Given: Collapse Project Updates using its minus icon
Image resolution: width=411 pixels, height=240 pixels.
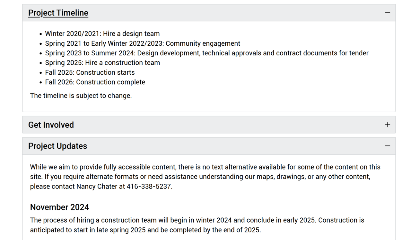Looking at the screenshot, I should 388,146.
